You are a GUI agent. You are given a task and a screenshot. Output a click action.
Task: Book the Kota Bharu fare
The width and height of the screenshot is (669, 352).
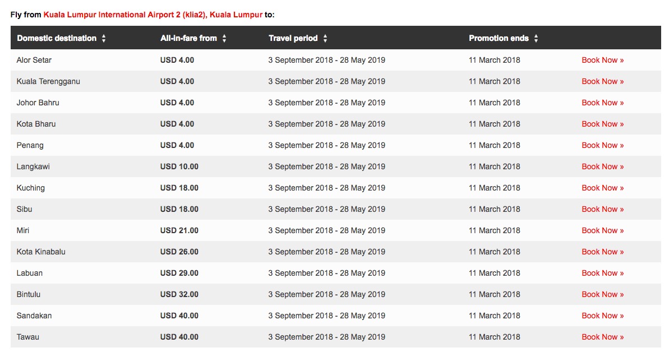602,124
